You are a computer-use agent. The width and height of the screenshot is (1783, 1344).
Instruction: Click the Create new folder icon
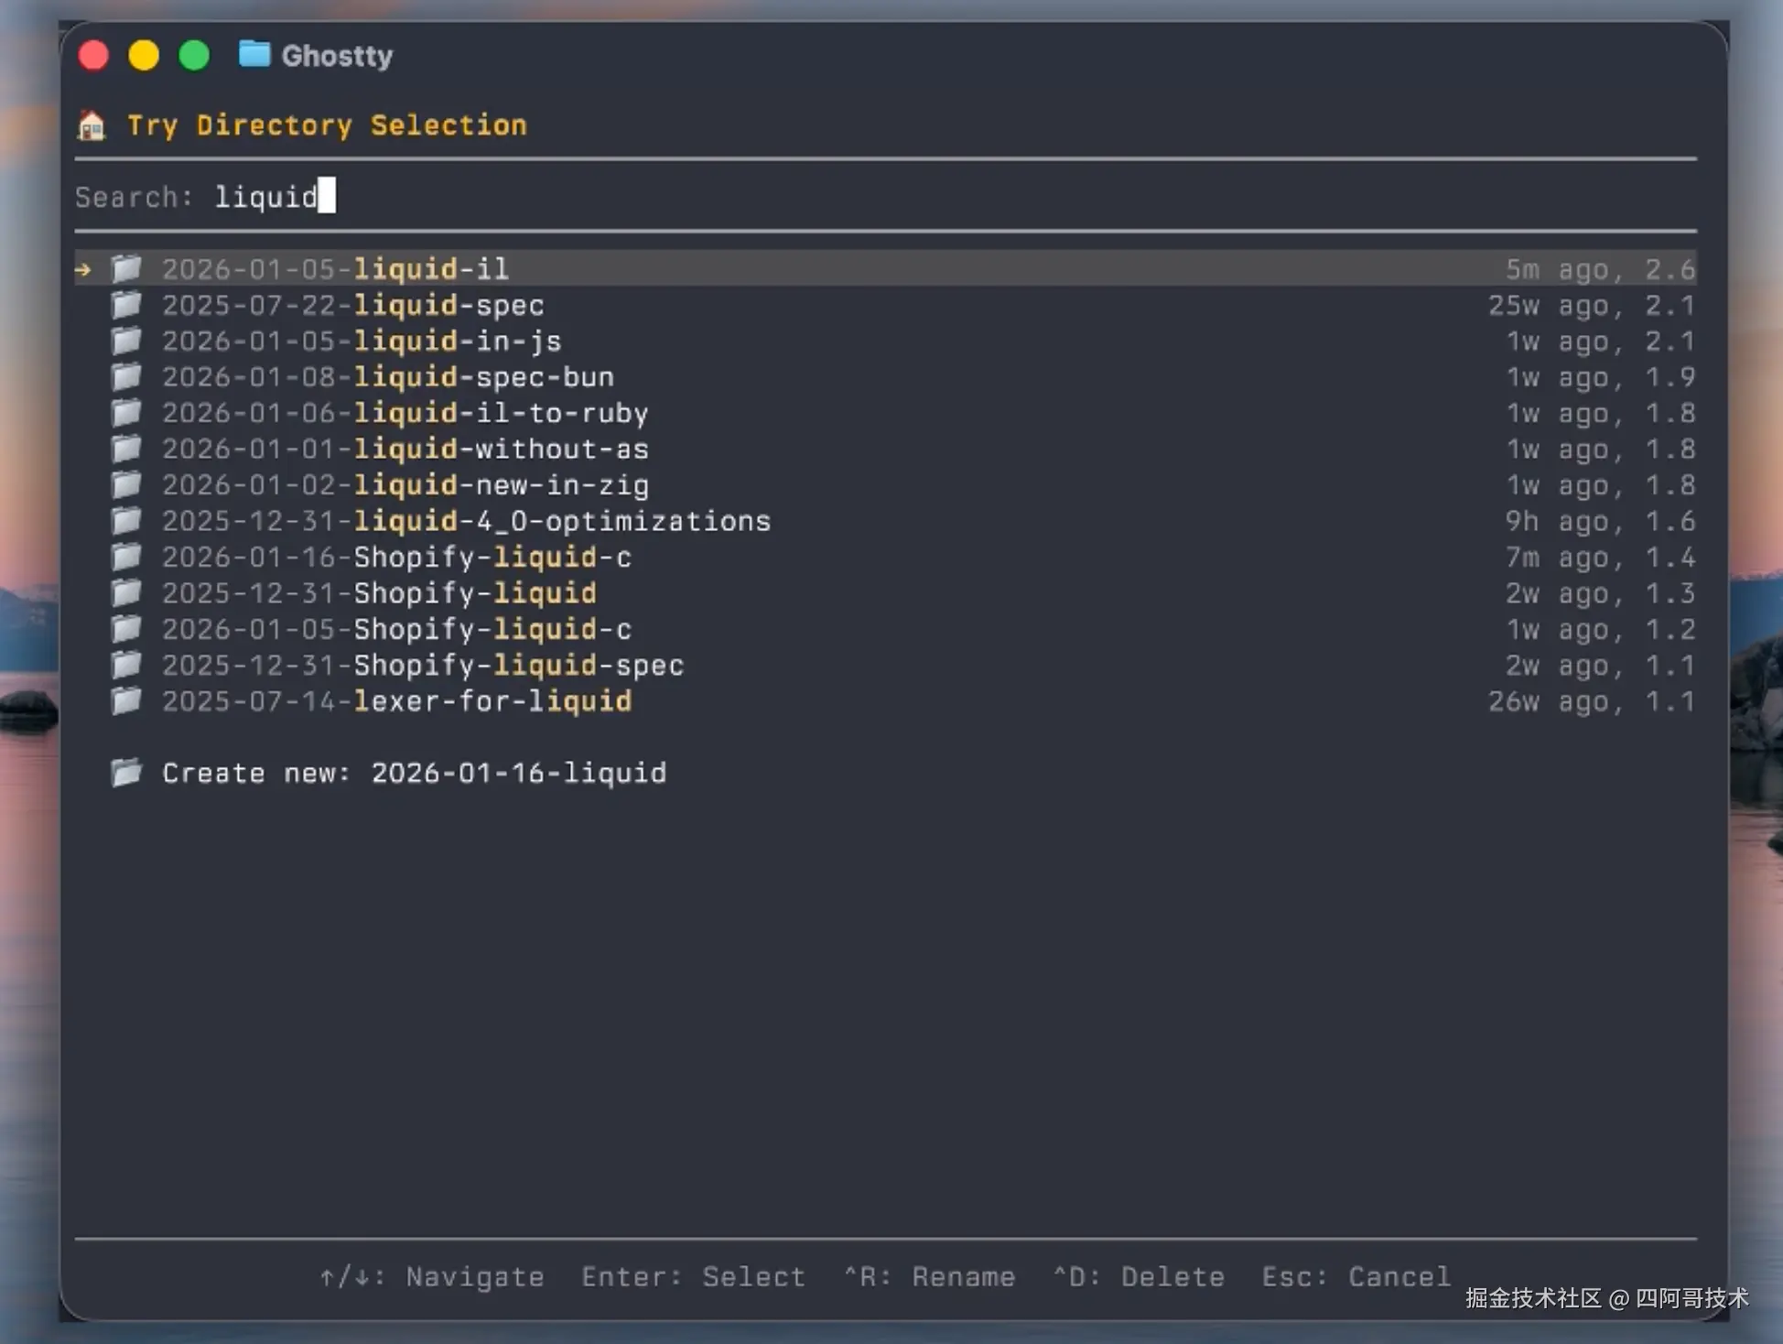[126, 773]
